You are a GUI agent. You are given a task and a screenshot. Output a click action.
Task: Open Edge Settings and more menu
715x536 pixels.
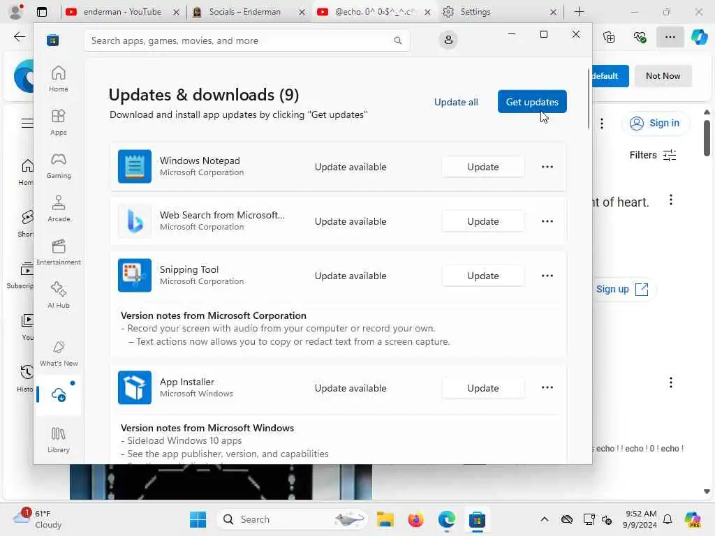670,37
